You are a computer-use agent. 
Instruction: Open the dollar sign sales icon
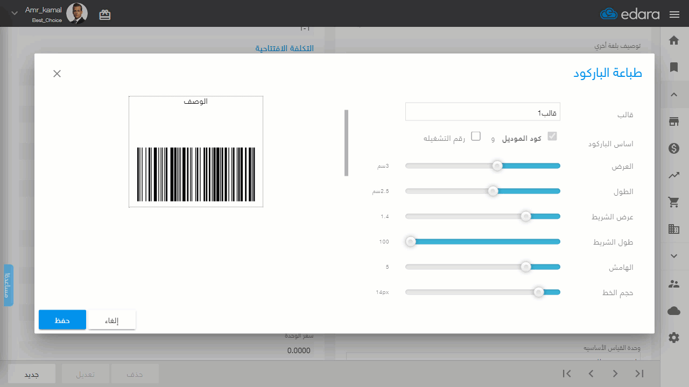[x=673, y=148]
